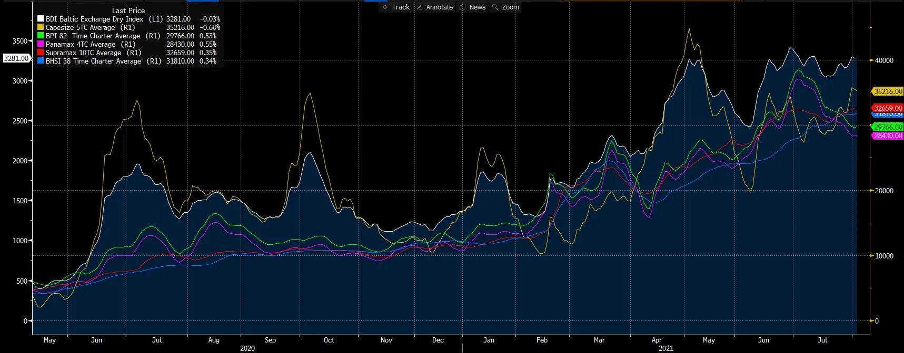Viewport: 904px width, 353px height.
Task: Click the -0.03% BDI change value in legend
Action: click(210, 19)
